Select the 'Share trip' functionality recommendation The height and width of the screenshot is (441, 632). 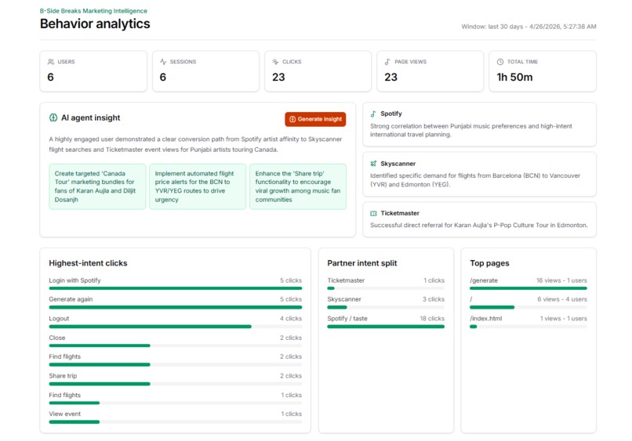click(298, 186)
